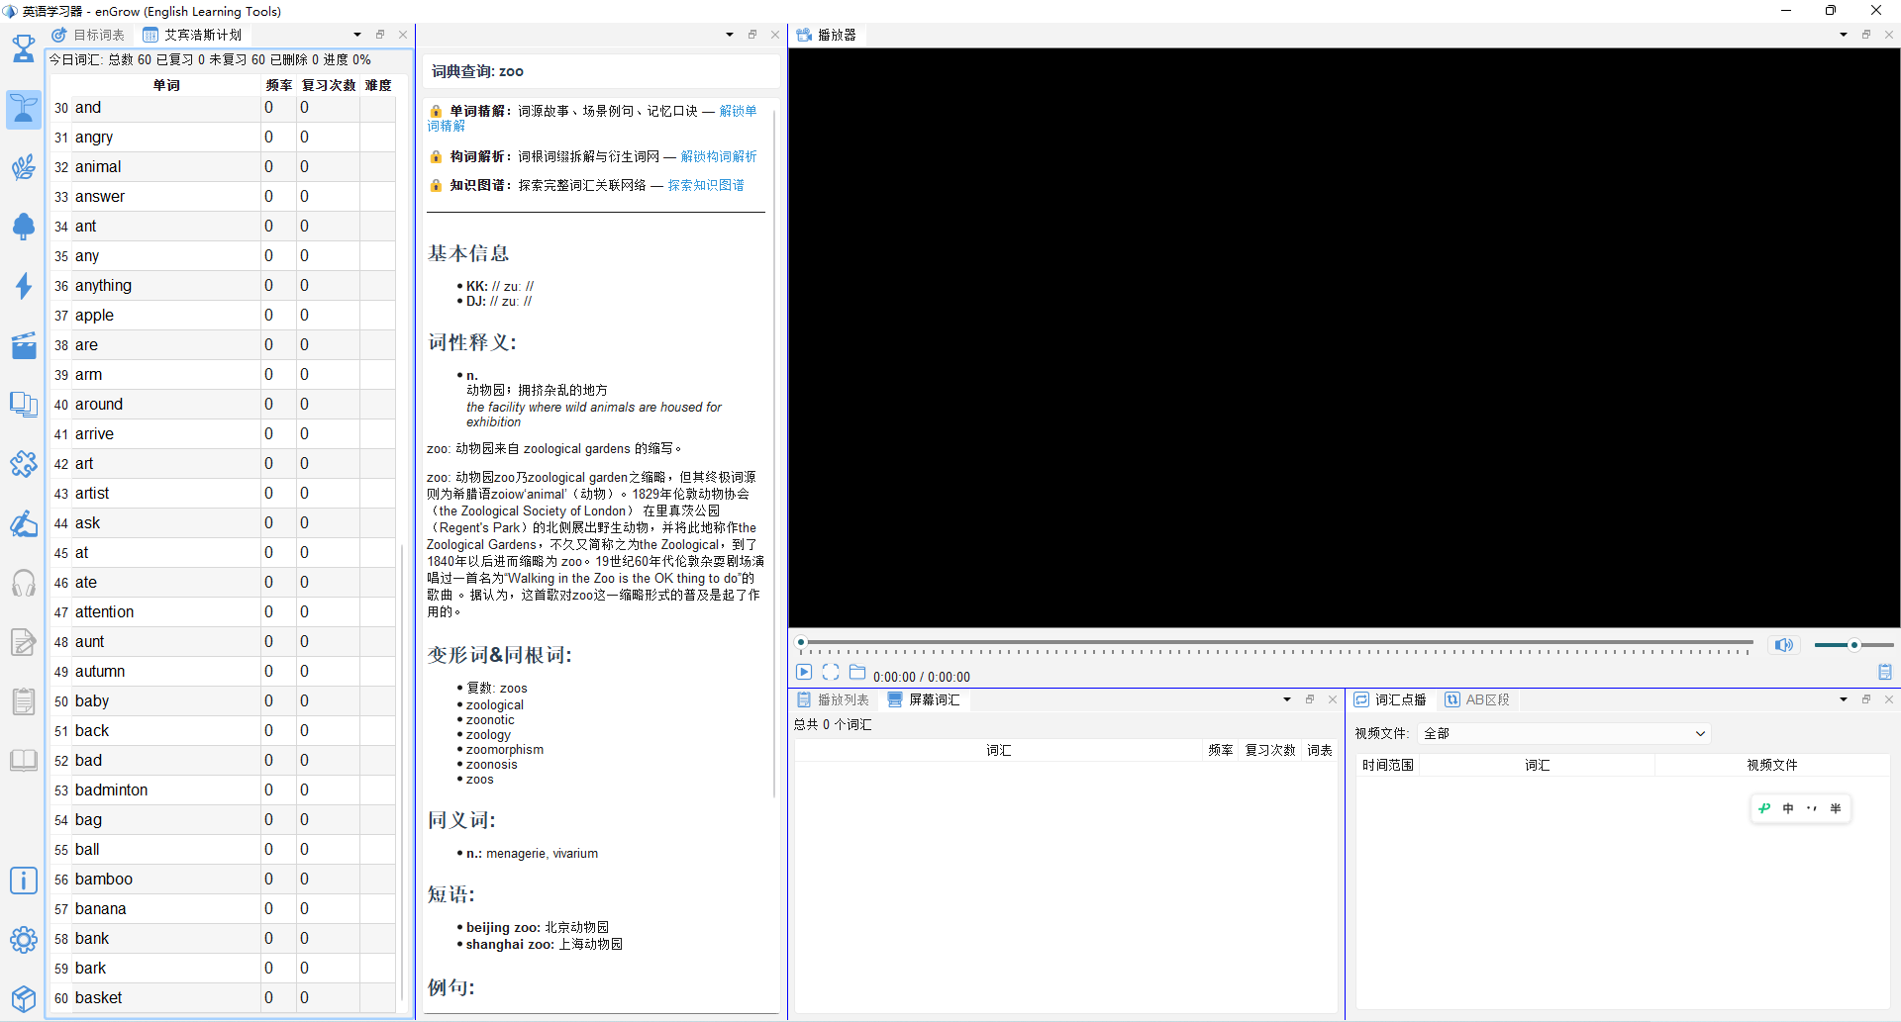Click the 解锁单词精解 link
The image size is (1901, 1022).
(737, 111)
